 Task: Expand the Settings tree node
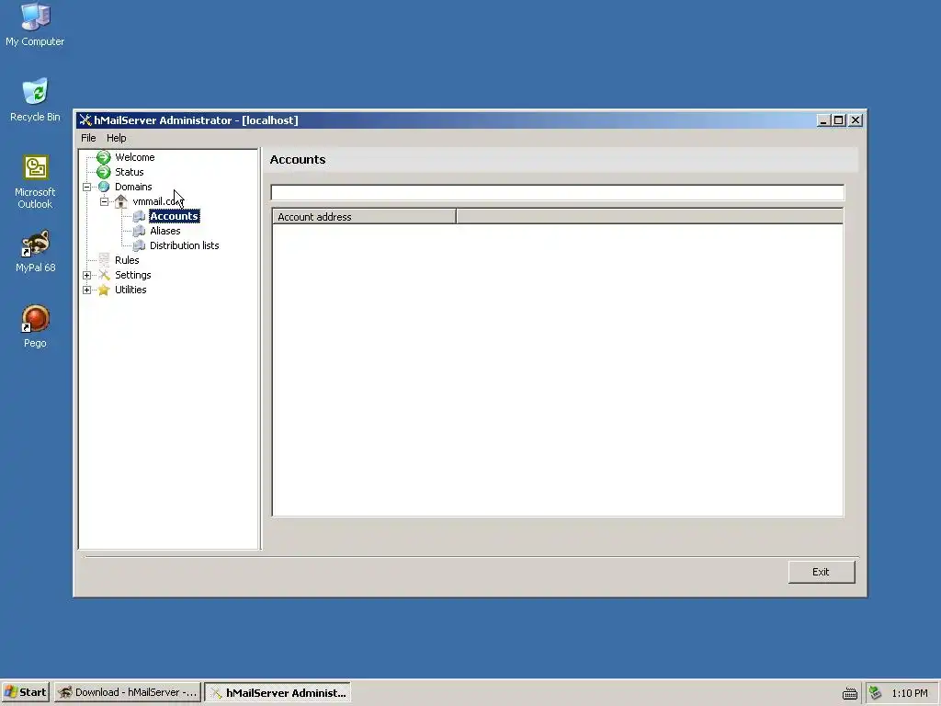(x=87, y=275)
